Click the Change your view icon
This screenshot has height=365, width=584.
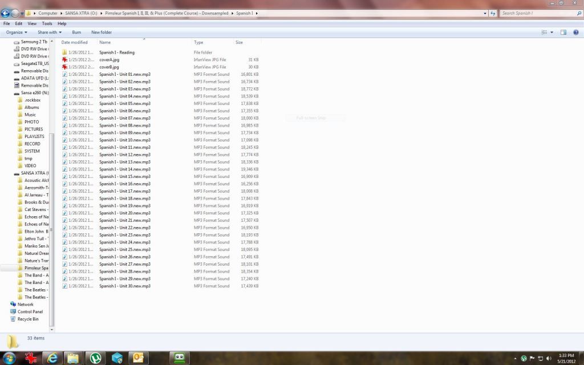click(544, 33)
